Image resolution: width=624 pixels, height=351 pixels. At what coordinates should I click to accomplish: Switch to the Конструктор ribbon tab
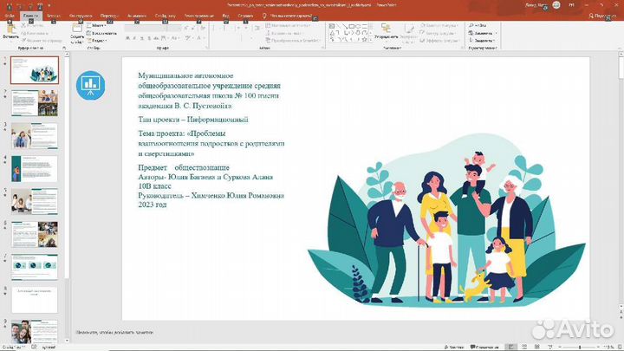pyautogui.click(x=81, y=16)
